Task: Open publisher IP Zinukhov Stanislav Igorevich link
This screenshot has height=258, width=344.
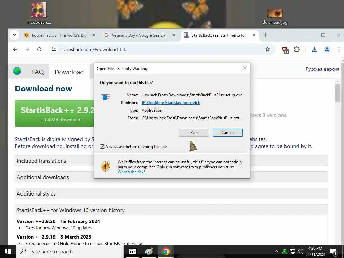Action: click(x=171, y=103)
